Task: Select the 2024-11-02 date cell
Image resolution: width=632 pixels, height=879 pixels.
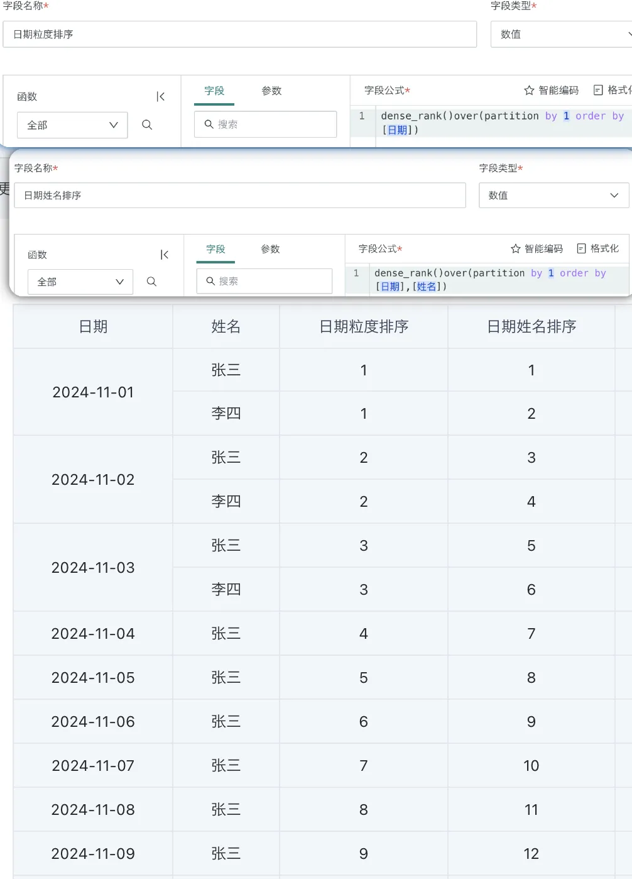Action: point(93,480)
